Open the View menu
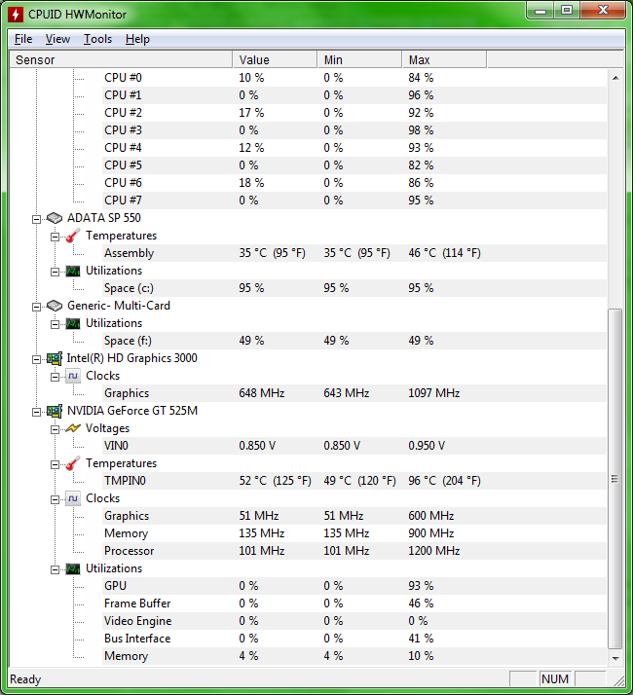This screenshot has height=695, width=633. tap(57, 39)
